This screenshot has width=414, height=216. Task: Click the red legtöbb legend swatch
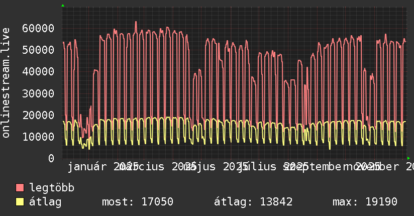(20, 187)
